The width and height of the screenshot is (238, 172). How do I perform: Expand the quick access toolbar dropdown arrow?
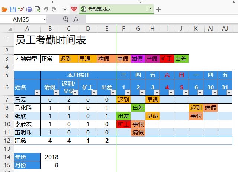click(x=65, y=9)
